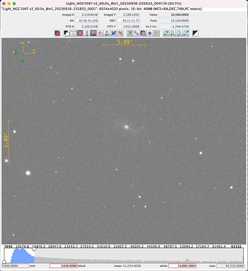The width and height of the screenshot is (248, 271).
Task: Click the red circle clear-overlay icon
Action: point(101,33)
